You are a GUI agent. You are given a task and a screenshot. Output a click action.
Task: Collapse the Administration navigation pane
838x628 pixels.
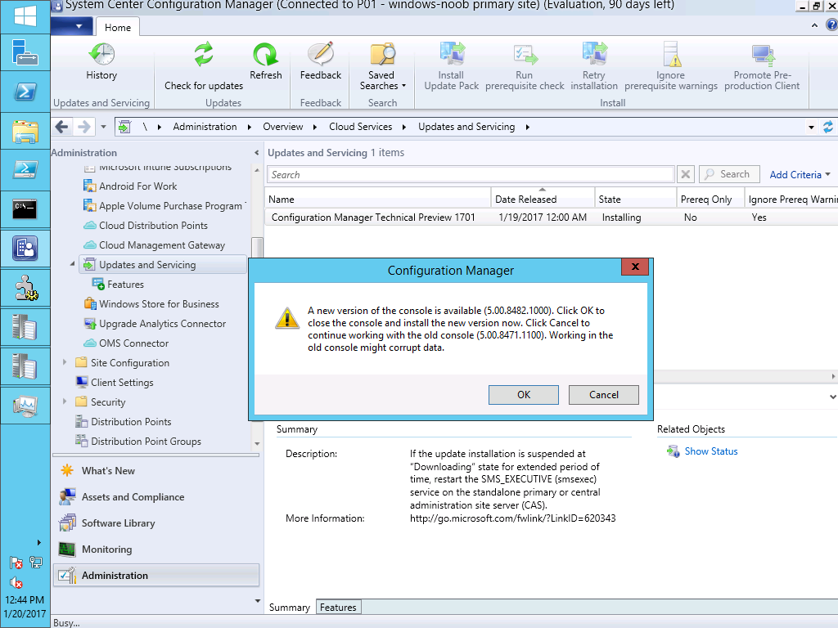pyautogui.click(x=256, y=153)
